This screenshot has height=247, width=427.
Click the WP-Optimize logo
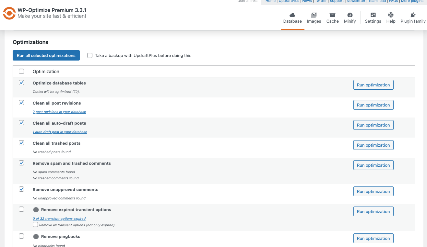click(x=9, y=13)
